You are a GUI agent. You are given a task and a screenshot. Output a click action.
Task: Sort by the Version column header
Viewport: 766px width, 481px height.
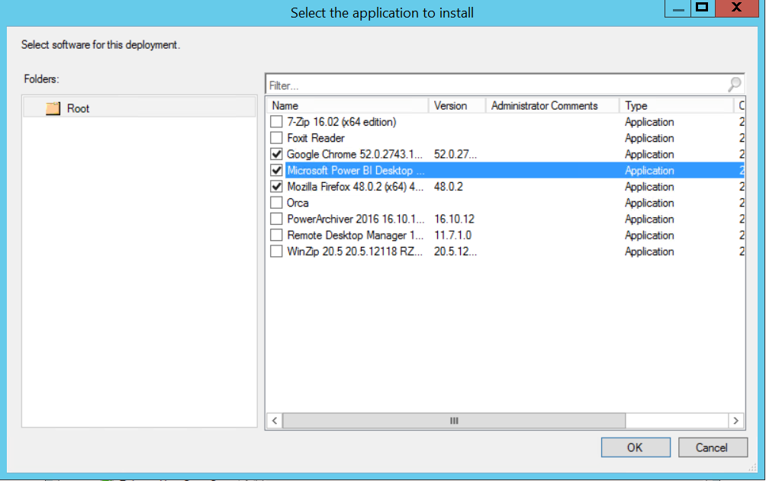click(x=457, y=106)
